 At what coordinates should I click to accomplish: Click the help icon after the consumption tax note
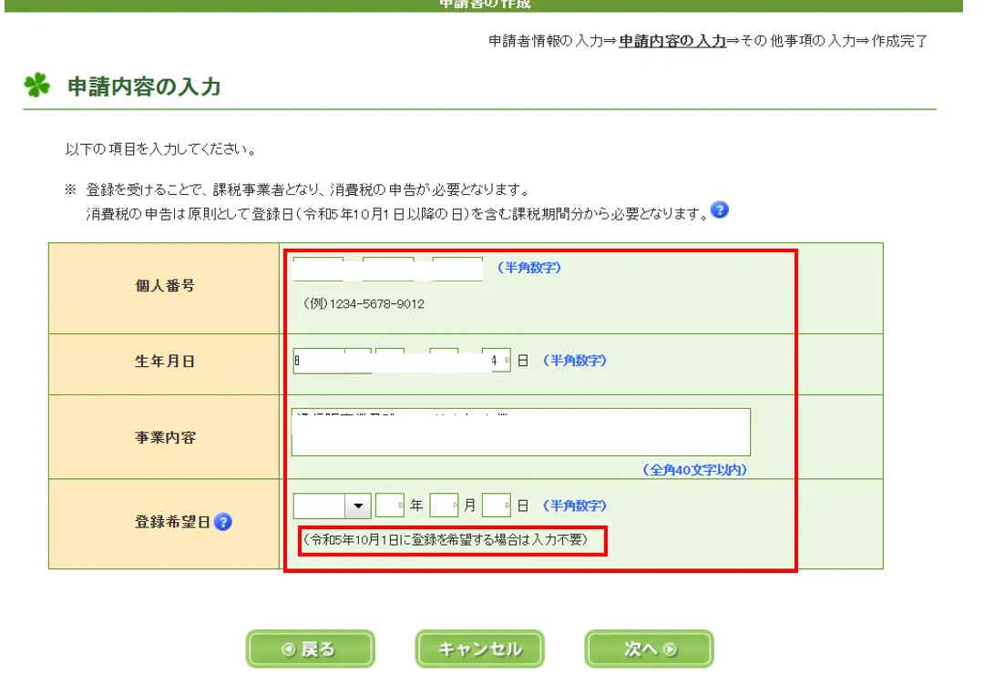[720, 210]
